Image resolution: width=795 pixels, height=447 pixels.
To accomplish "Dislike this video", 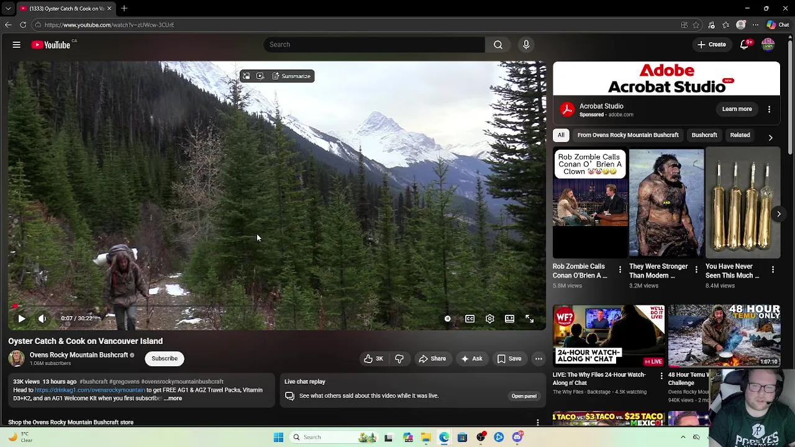I will coord(399,358).
